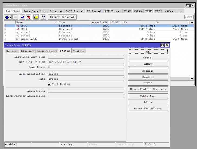The image size is (197, 149).
Task: Maximize the Interface List window
Action: point(188,5)
